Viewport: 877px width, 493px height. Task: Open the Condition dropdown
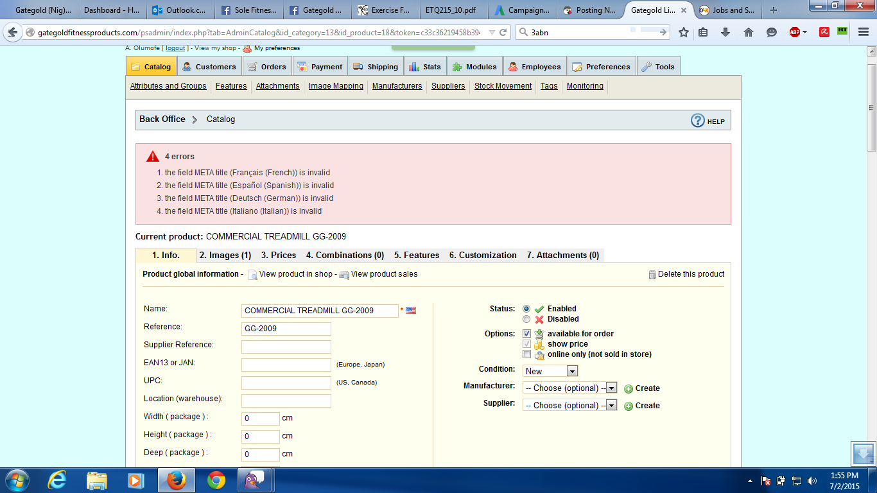550,371
